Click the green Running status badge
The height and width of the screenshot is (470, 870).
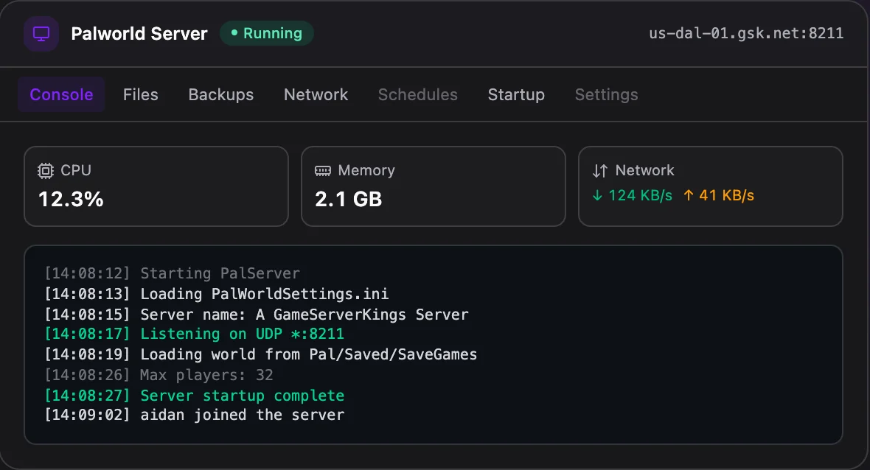pyautogui.click(x=267, y=33)
